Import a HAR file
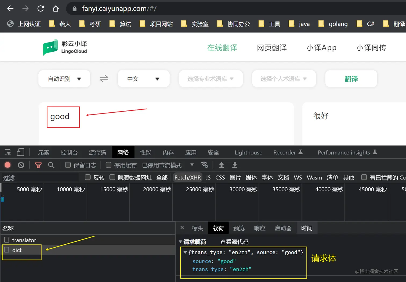The height and width of the screenshot is (282, 406). point(221,165)
